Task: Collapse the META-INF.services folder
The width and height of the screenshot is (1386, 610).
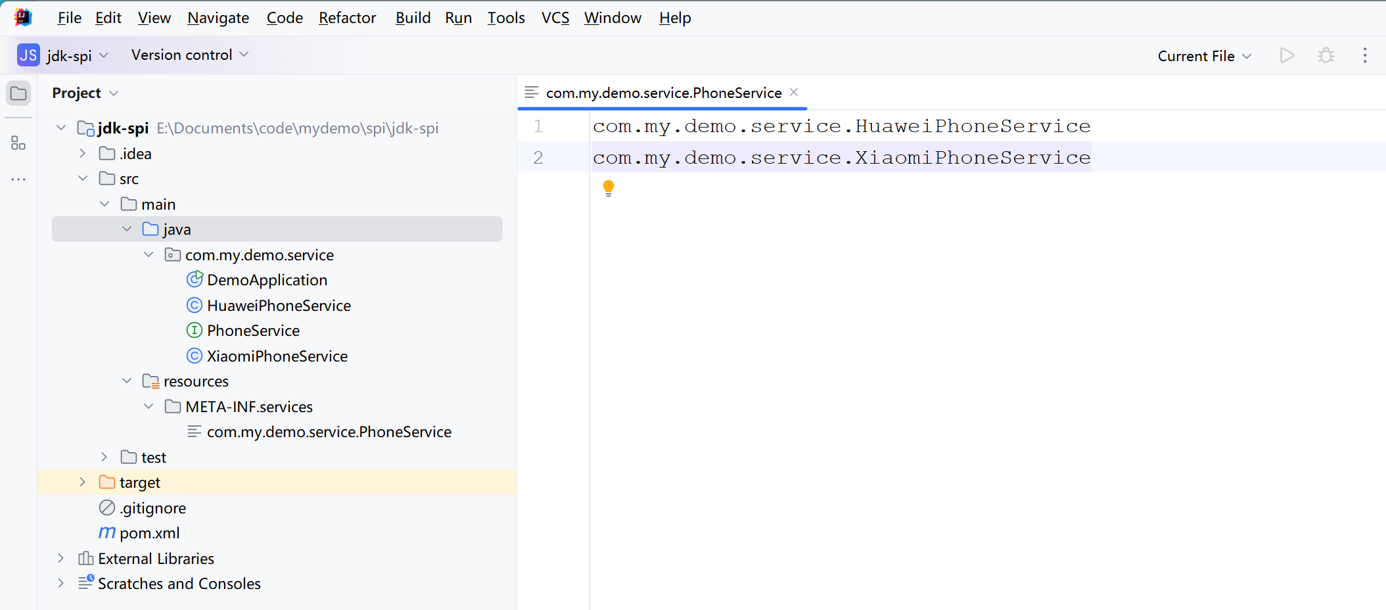Action: click(149, 407)
